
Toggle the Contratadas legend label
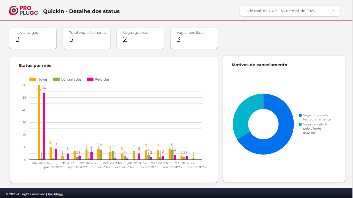(71, 79)
